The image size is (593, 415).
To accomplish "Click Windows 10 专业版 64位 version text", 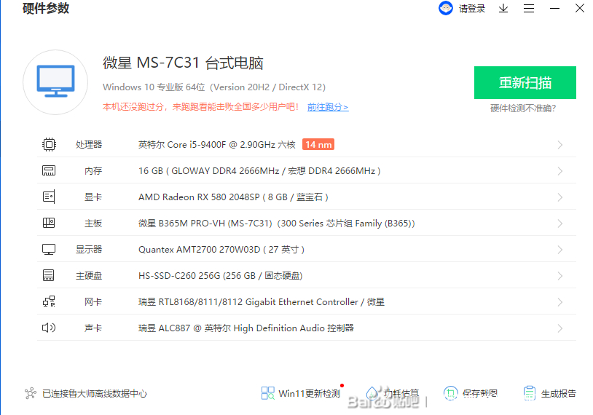I will point(214,87).
